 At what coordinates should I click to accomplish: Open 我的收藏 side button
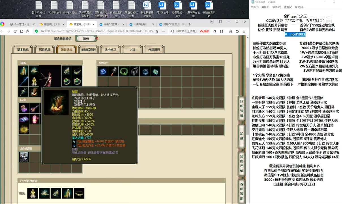[241, 108]
